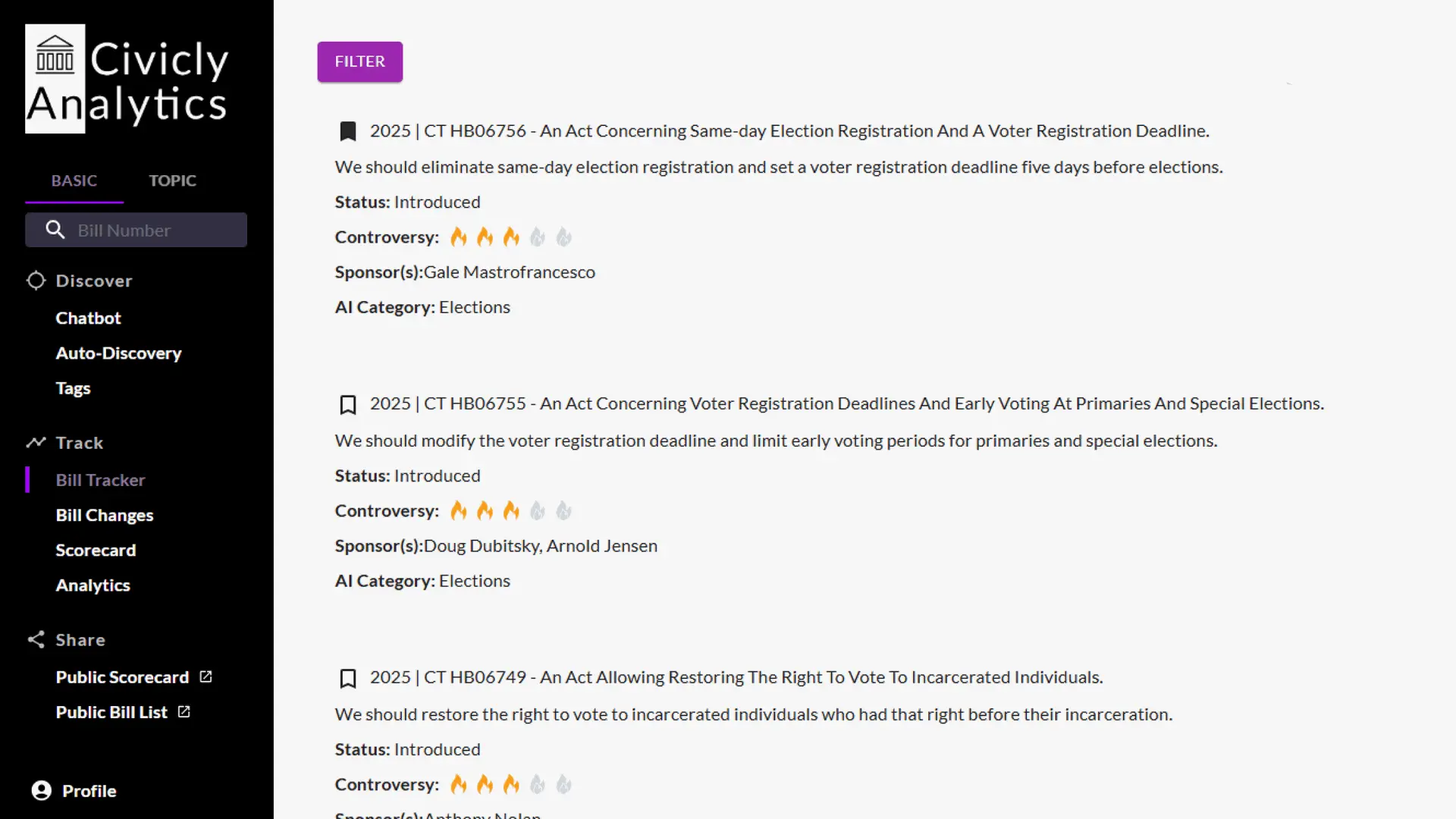Click the Discover compass icon
This screenshot has height=819, width=1456.
point(36,281)
